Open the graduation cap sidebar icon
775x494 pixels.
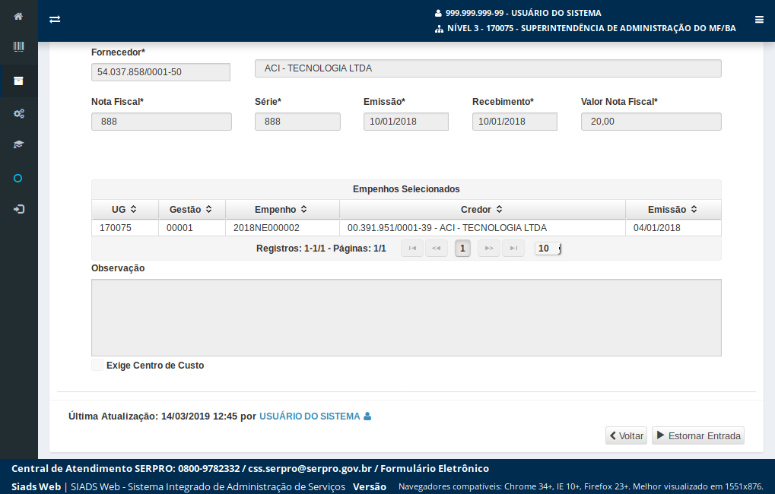point(18,144)
